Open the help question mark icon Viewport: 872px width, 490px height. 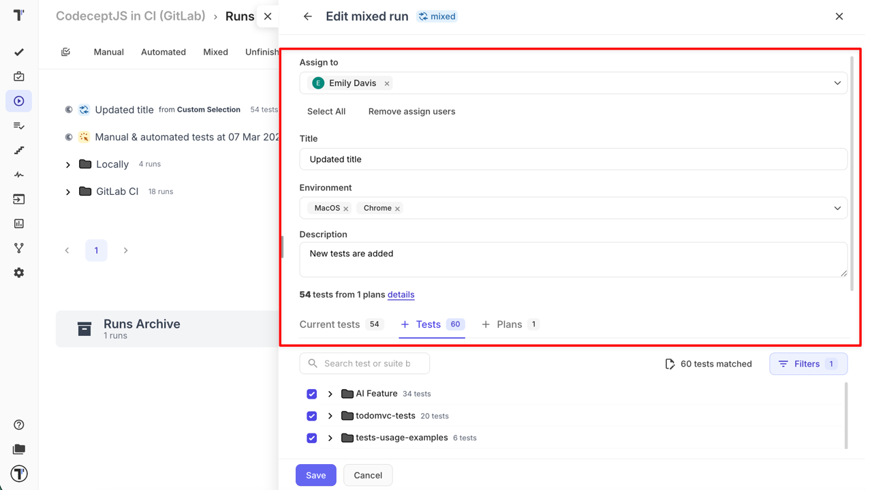19,425
